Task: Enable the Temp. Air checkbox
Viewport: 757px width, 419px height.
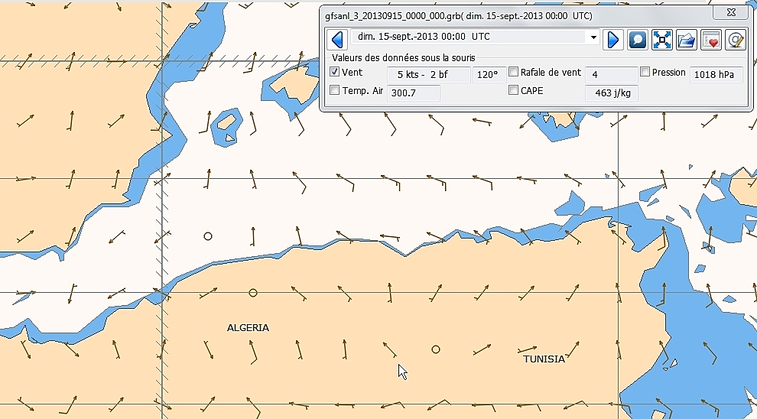Action: [334, 90]
